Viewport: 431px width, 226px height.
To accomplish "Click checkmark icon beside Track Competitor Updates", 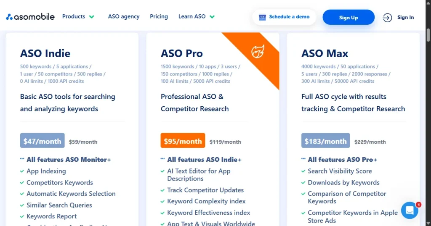I will [x=162, y=190].
